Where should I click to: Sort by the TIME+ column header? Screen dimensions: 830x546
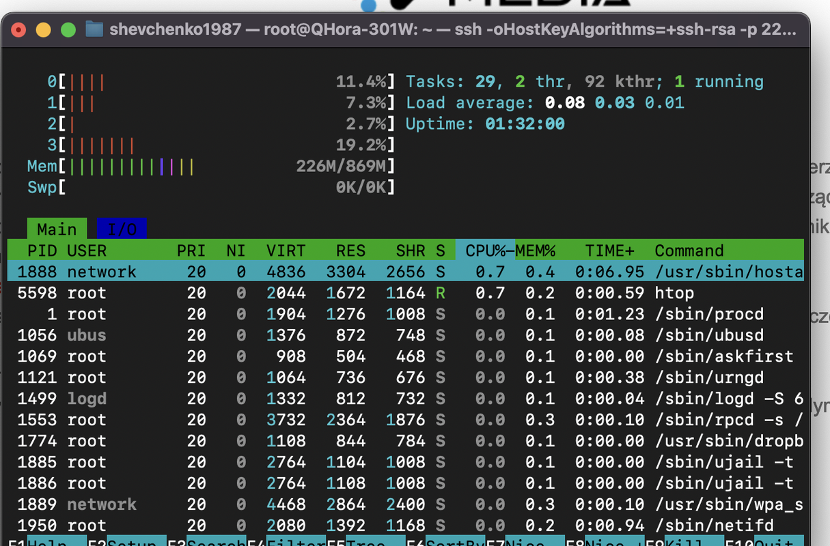609,250
